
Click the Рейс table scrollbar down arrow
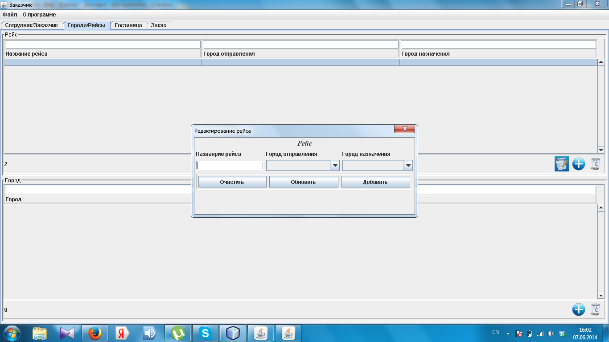[x=601, y=150]
